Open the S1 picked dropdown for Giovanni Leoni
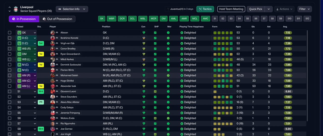The width and height of the screenshot is (323, 136). (26, 91)
